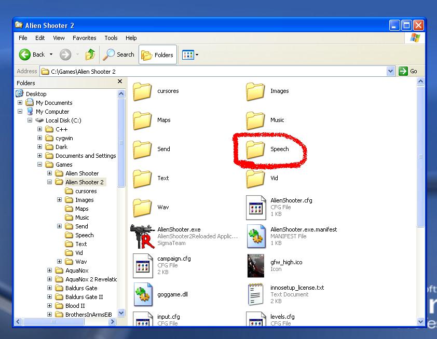Select the innosetup_license.txt notepad icon
437x339 pixels.
pyautogui.click(x=255, y=294)
